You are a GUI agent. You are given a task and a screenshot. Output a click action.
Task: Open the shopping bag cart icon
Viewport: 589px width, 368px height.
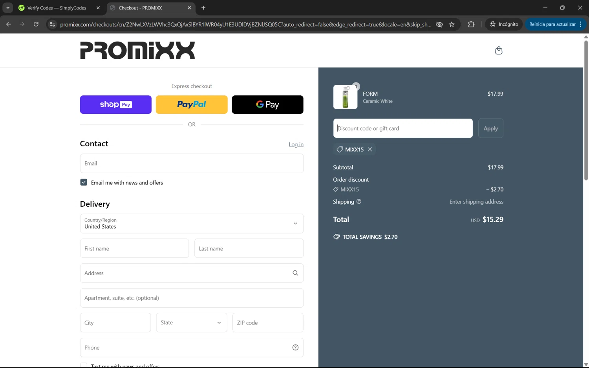499,50
